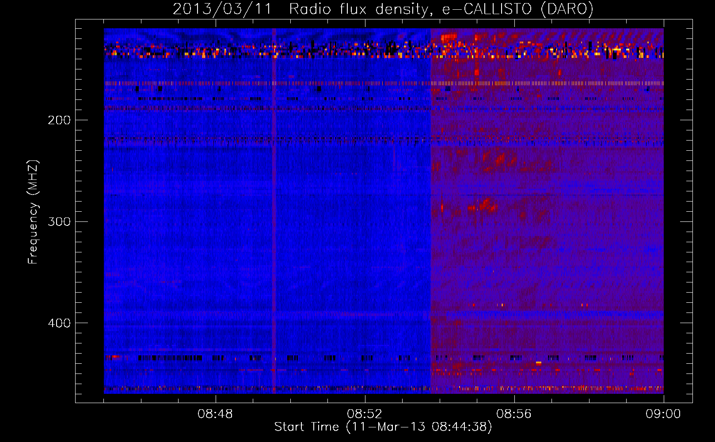Click the 'Start Time (11-Mar-13 08:44:38)' x-axis label
Screen dimensions: 715x442
pyautogui.click(x=383, y=427)
